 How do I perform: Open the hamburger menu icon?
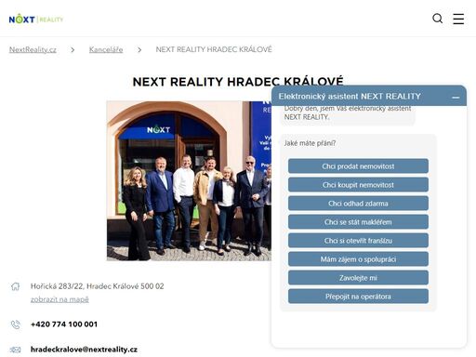click(458, 19)
